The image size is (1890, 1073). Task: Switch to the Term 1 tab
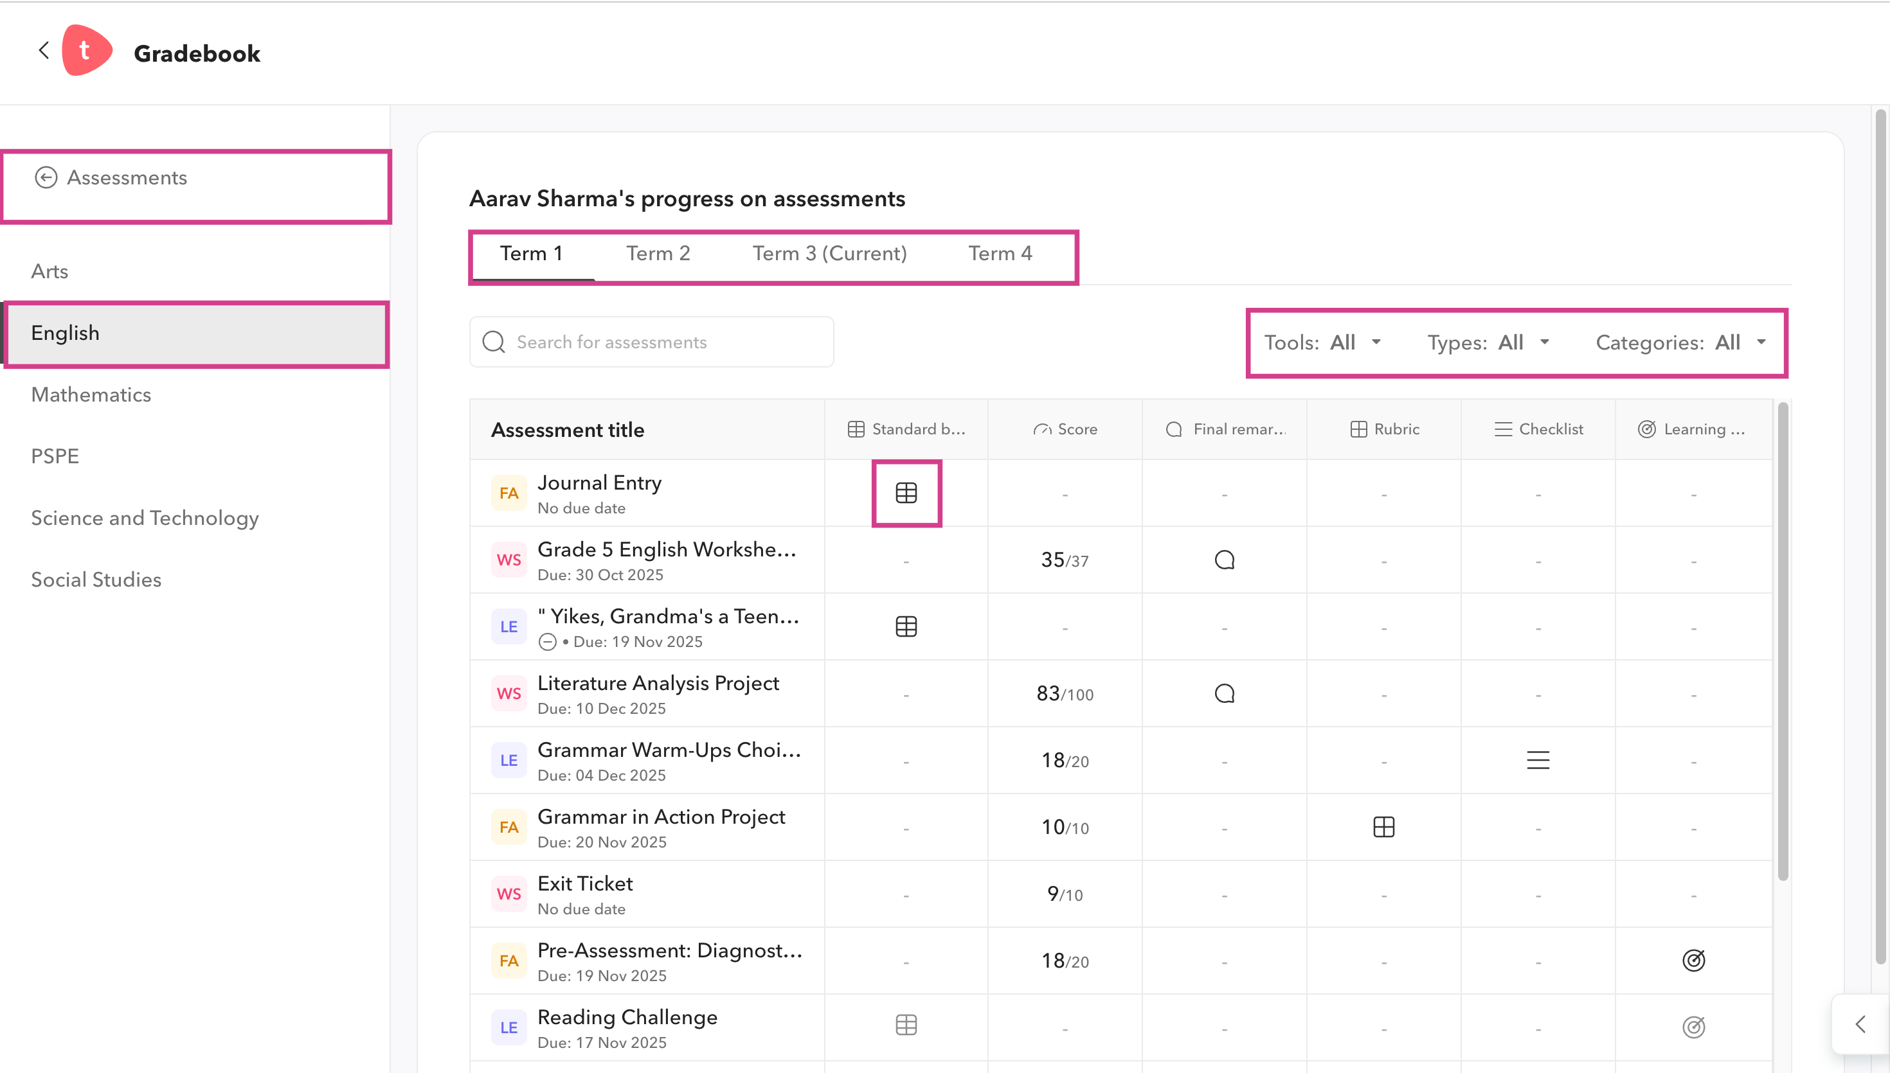[532, 254]
